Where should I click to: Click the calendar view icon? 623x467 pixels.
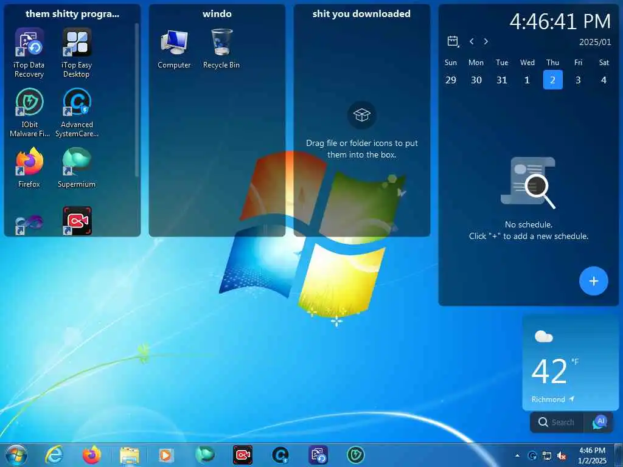click(x=453, y=41)
